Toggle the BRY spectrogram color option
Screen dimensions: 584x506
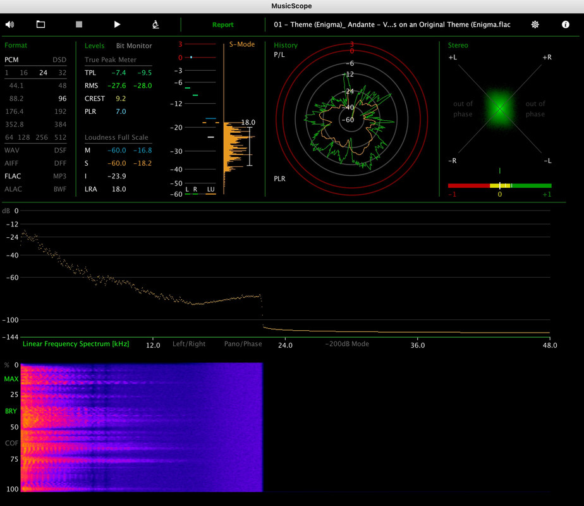(11, 411)
